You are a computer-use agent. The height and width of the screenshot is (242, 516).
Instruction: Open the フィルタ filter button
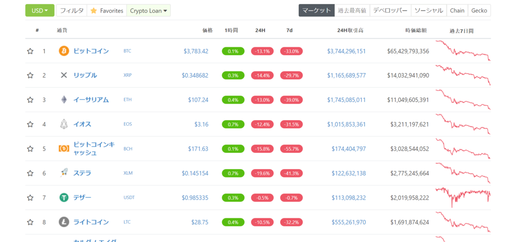[x=72, y=11]
